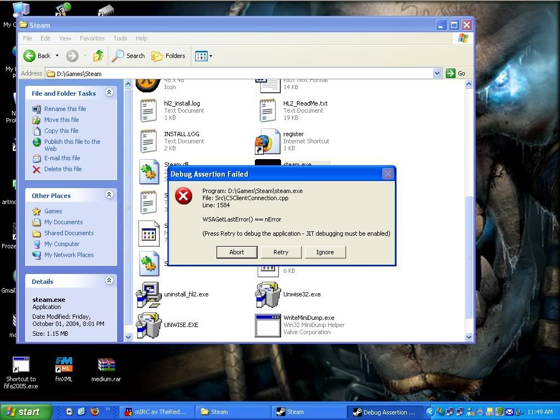This screenshot has height=420, width=560.
Task: Toggle the Folders pane button
Action: point(168,56)
